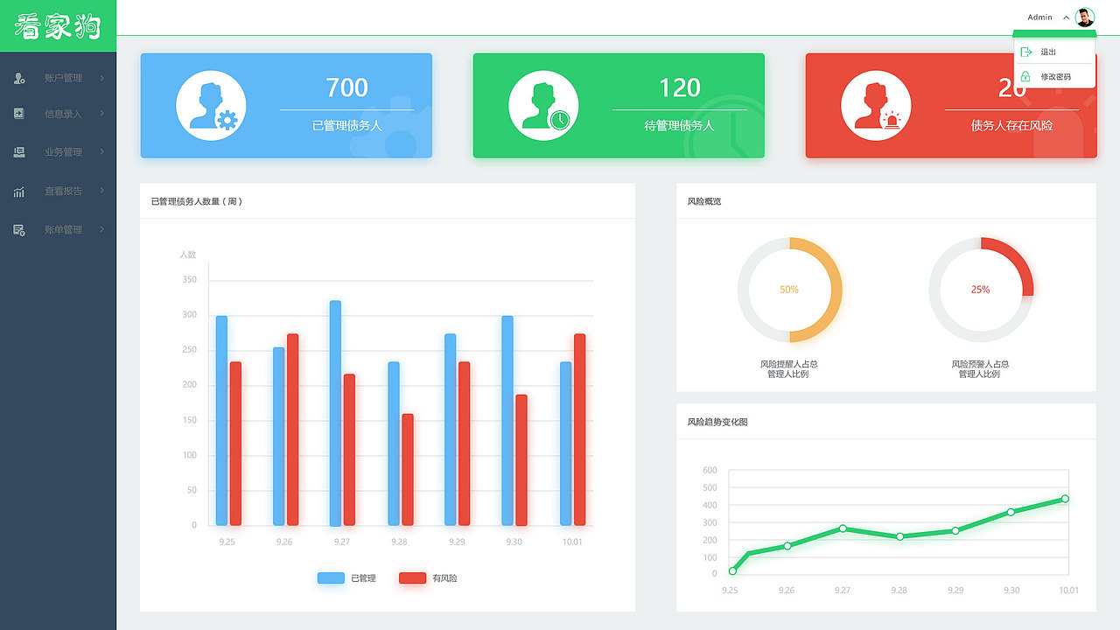Click the 已管理 legend label
The width and height of the screenshot is (1120, 630).
point(363,578)
